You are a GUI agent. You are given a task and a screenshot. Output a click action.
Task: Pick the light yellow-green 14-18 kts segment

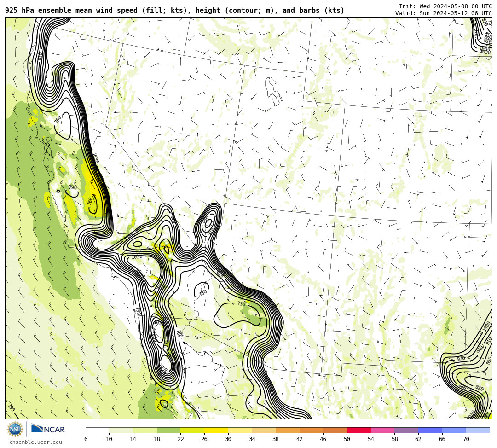click(x=145, y=430)
